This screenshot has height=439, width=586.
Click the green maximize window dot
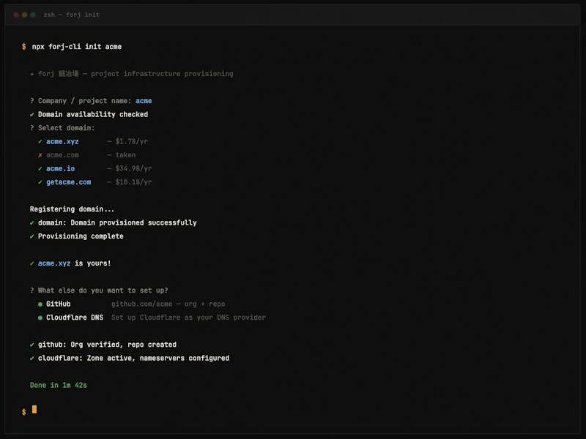click(33, 15)
